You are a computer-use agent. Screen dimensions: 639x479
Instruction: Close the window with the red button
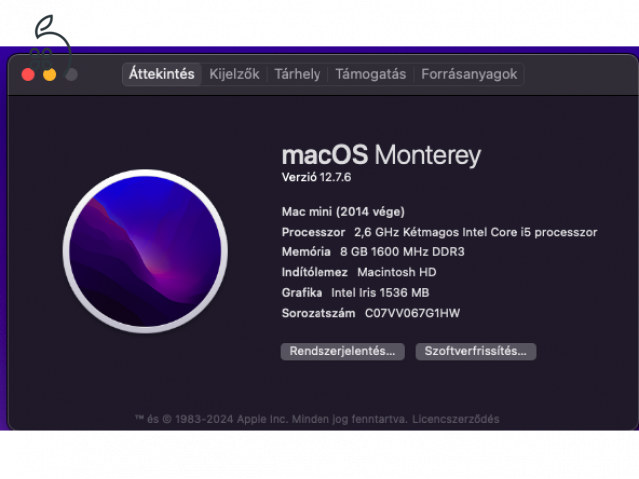pyautogui.click(x=28, y=75)
